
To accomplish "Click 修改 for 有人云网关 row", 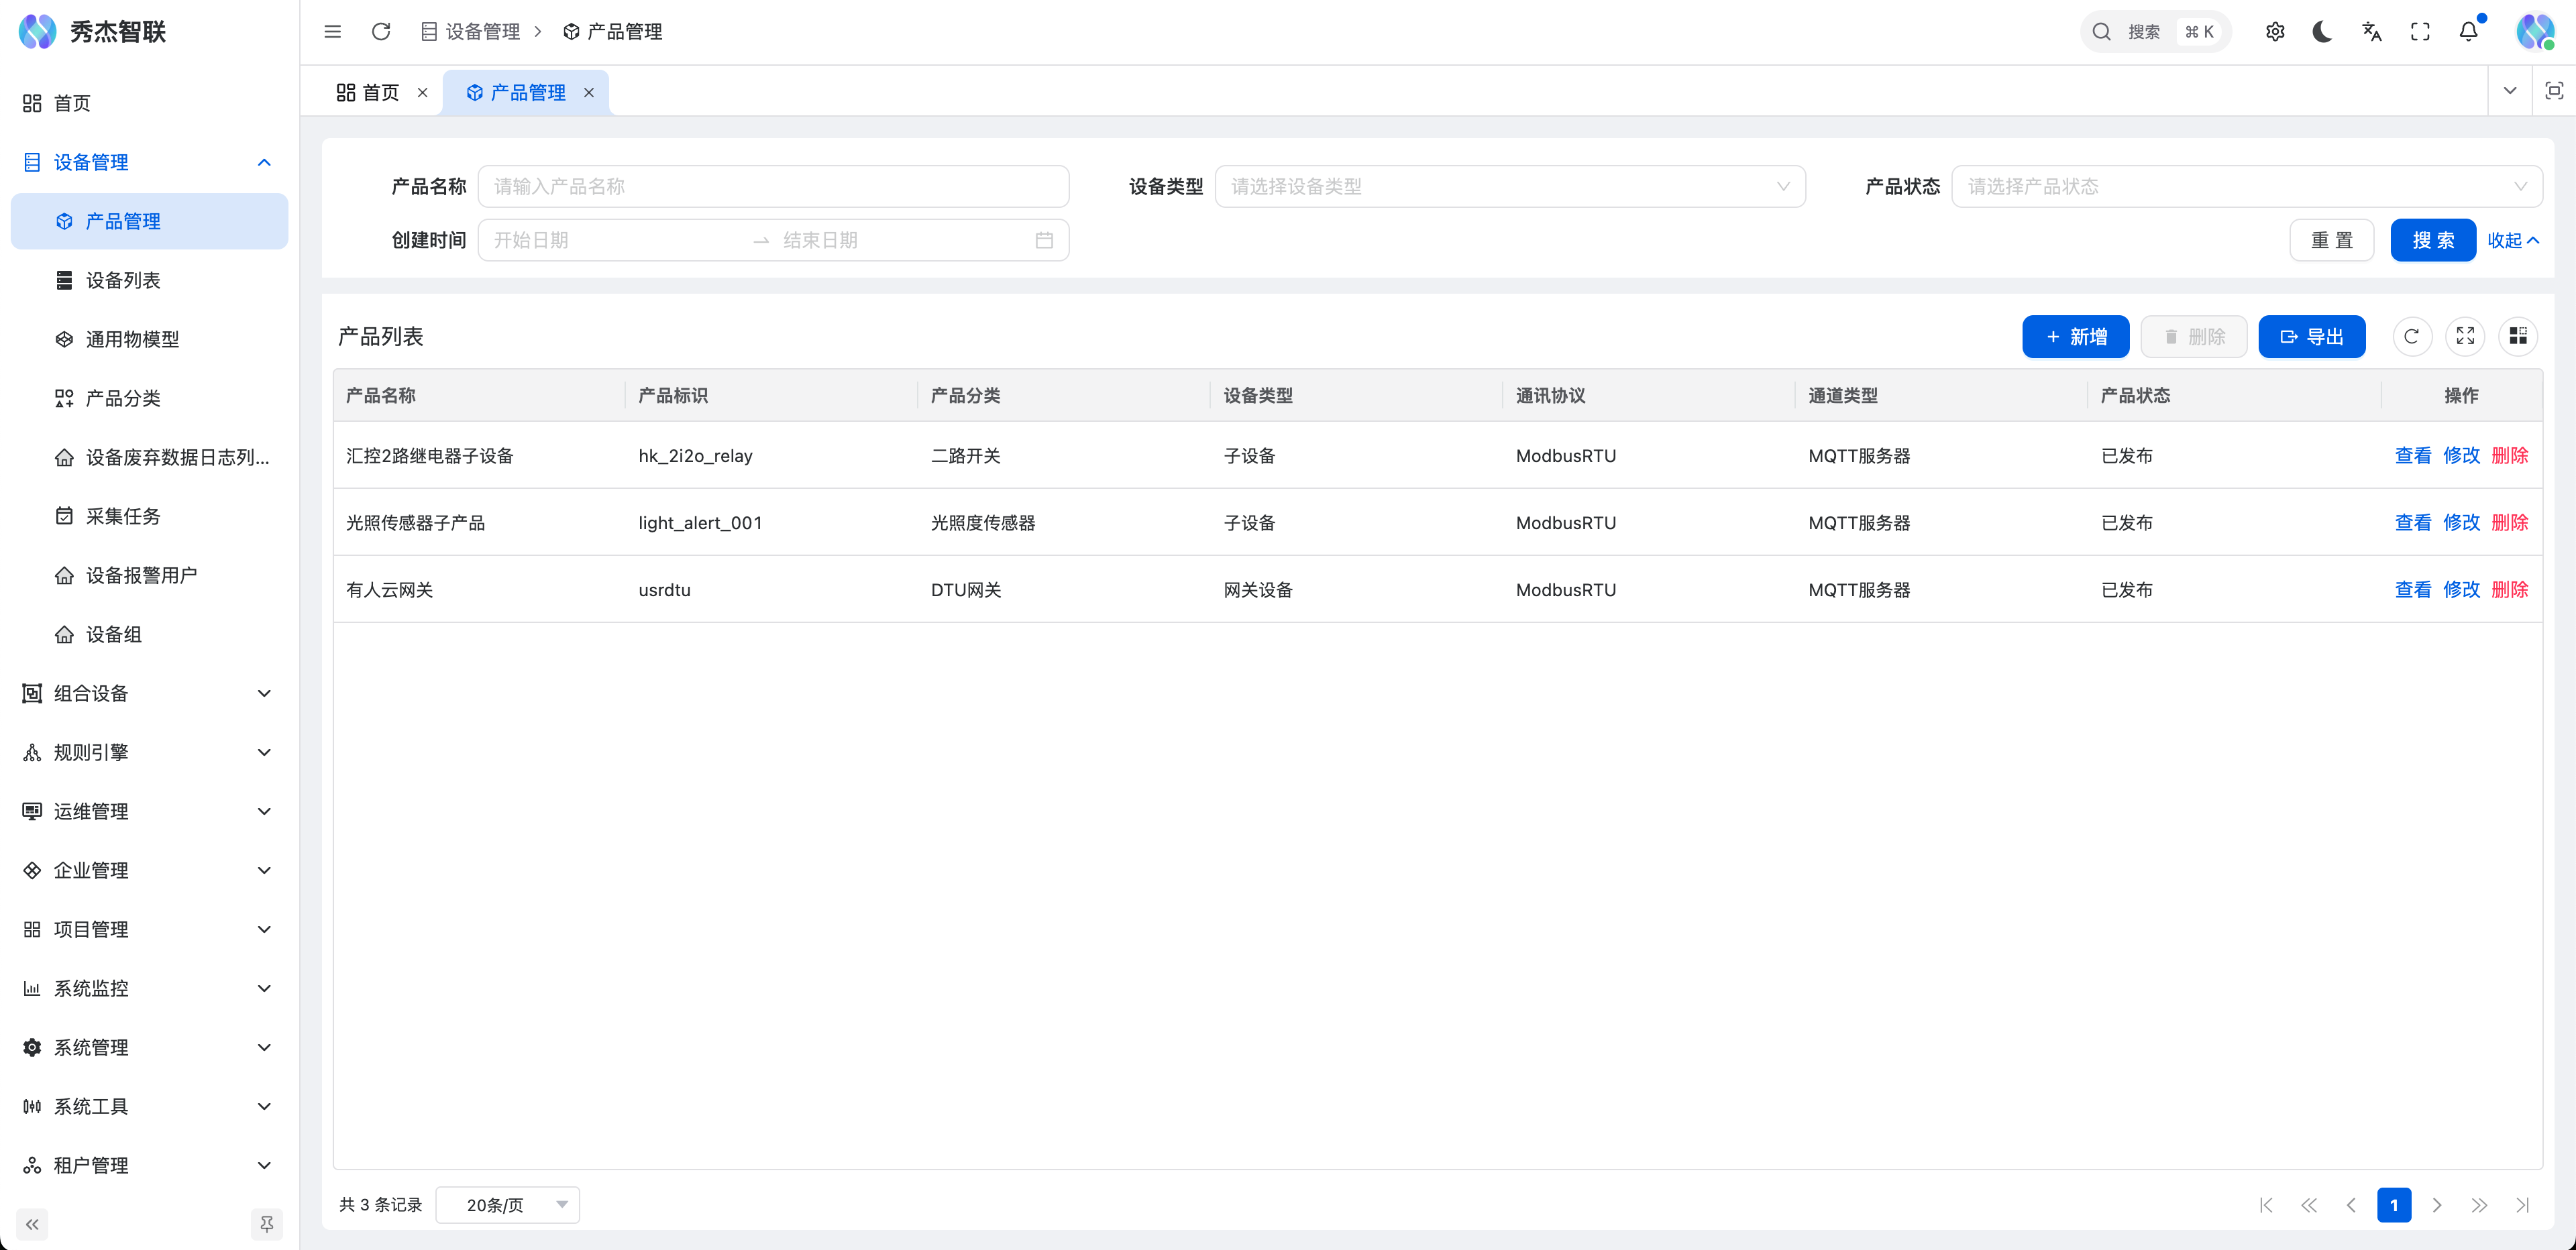I will (x=2460, y=589).
